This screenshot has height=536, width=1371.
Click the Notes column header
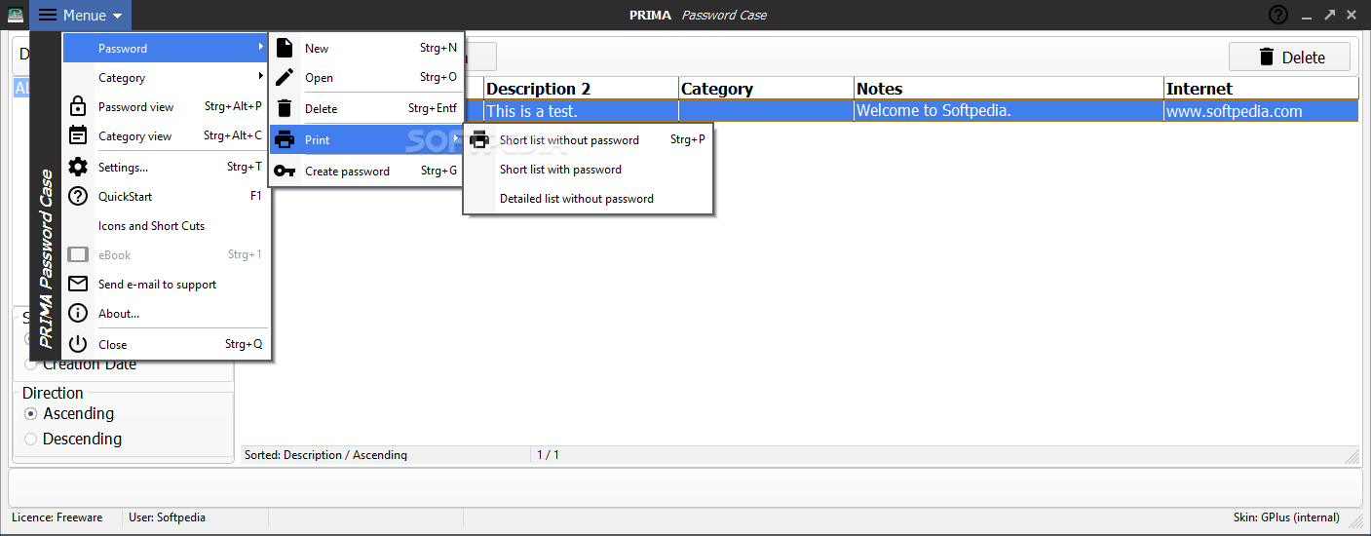click(x=1009, y=89)
